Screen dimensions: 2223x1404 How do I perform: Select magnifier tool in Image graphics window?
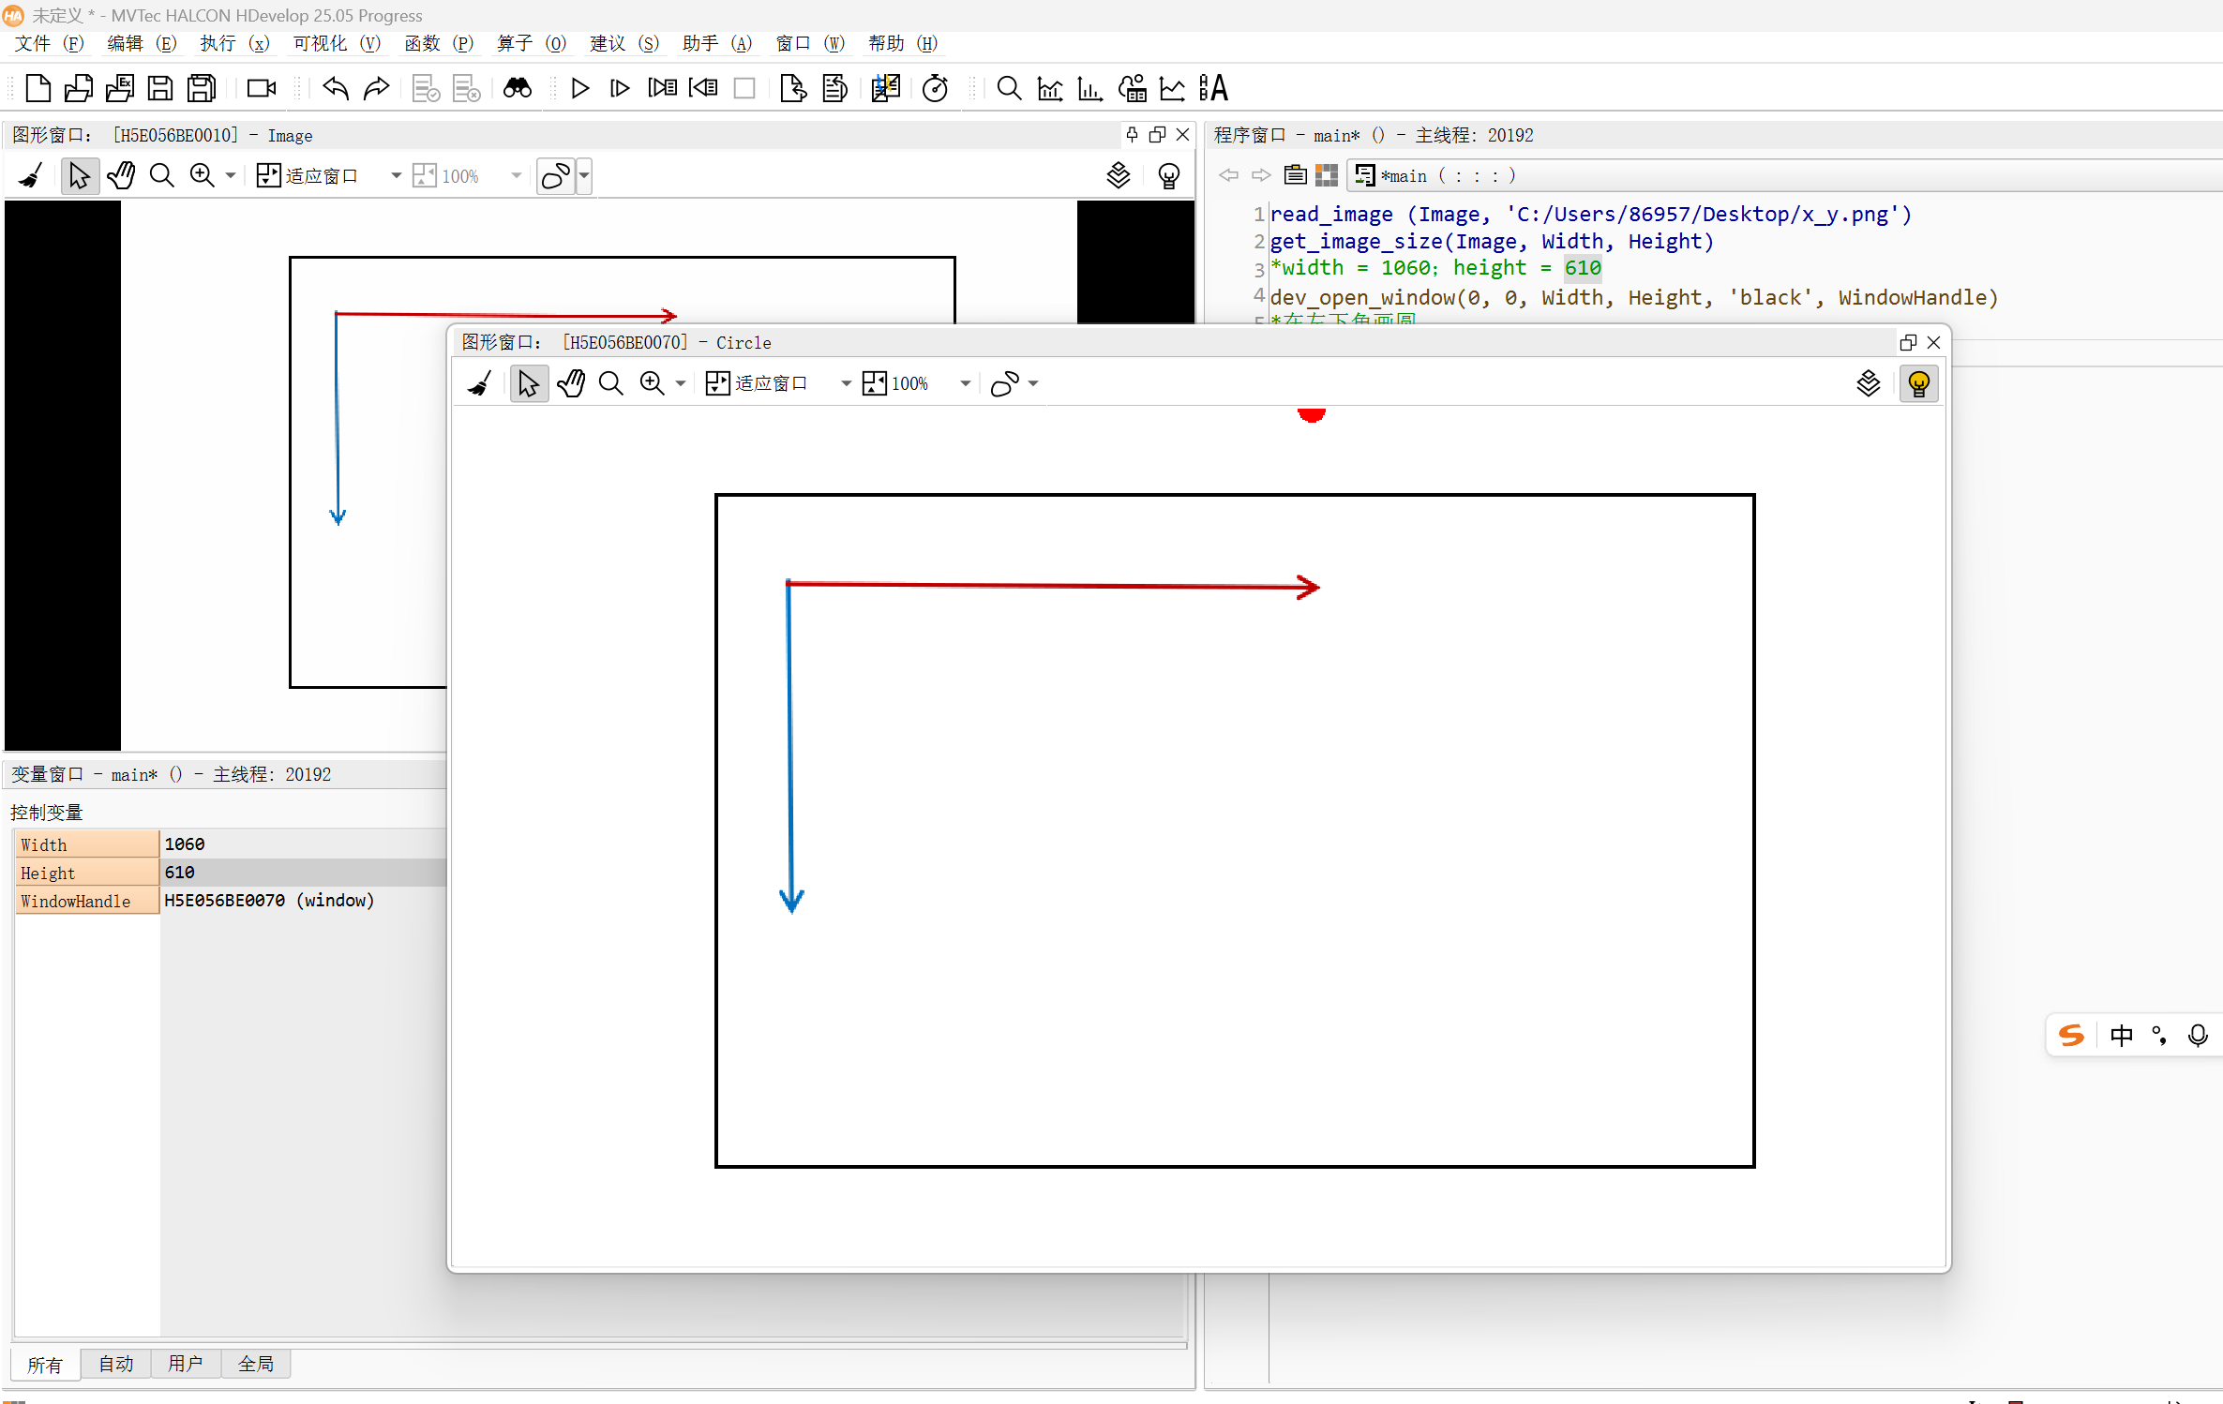[x=161, y=175]
